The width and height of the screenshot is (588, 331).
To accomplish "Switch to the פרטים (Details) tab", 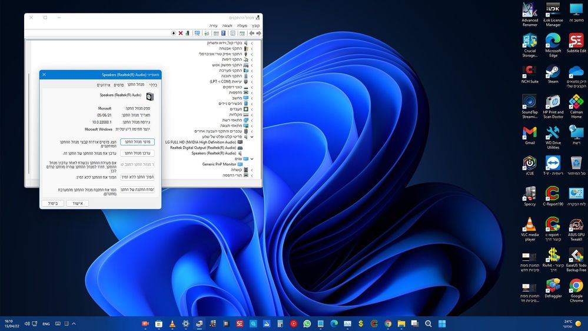I will point(118,85).
